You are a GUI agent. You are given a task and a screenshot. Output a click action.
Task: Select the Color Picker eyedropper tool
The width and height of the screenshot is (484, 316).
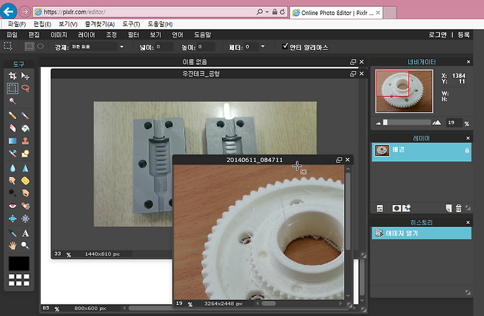click(x=12, y=233)
